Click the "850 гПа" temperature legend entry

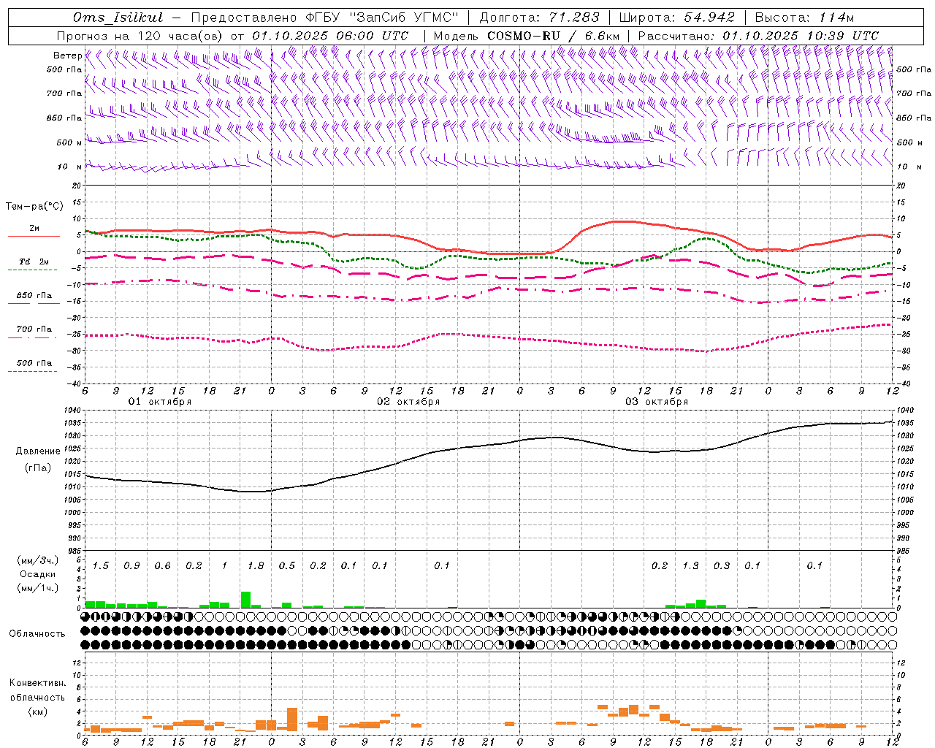click(x=34, y=296)
